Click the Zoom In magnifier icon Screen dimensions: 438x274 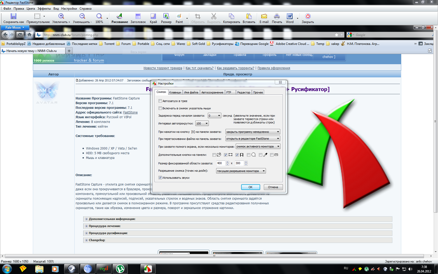(x=61, y=16)
